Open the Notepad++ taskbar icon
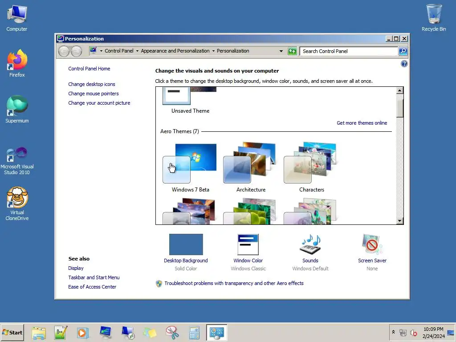The image size is (456, 342). coord(61,333)
